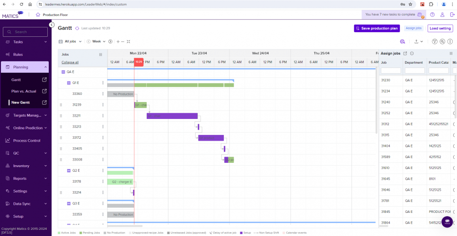Screen dimensions: 457x236
Task: Click the 10:29 current time marker
Action: point(139,62)
